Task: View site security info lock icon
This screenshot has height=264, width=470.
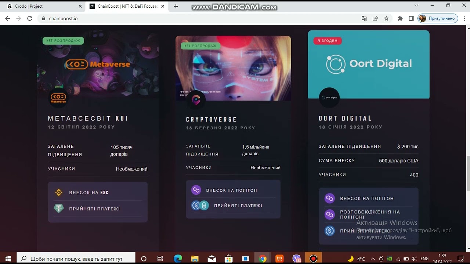Action: (43, 18)
